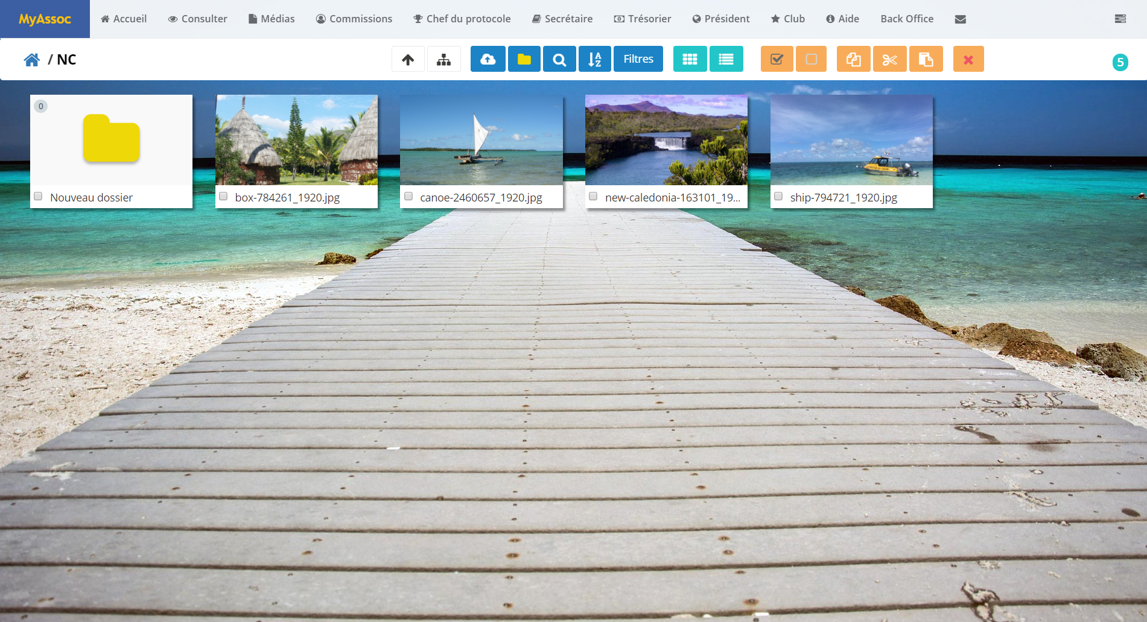Open the messages envelope icon
Viewport: 1147px width, 622px height.
pyautogui.click(x=961, y=19)
